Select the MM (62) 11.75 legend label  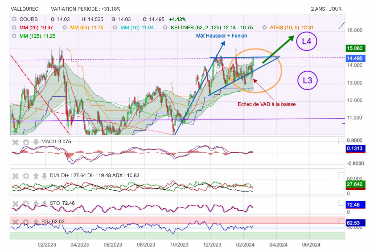tap(87, 27)
